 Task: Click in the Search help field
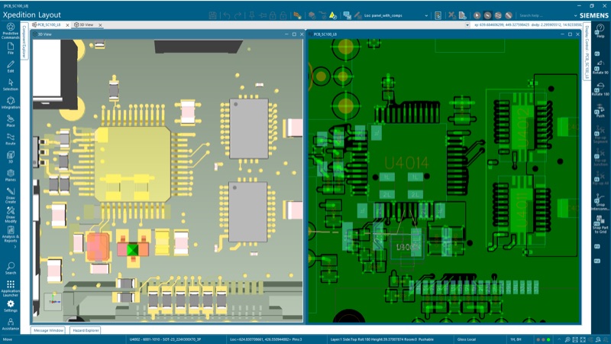click(x=545, y=15)
